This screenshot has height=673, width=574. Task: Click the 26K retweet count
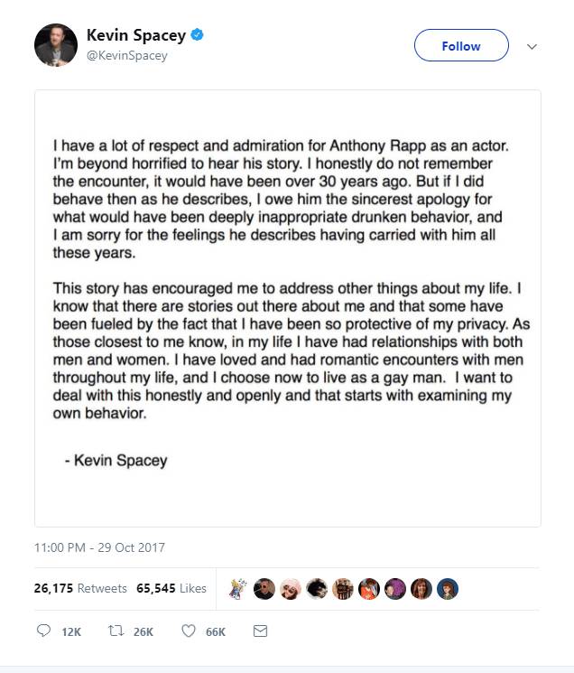(143, 632)
